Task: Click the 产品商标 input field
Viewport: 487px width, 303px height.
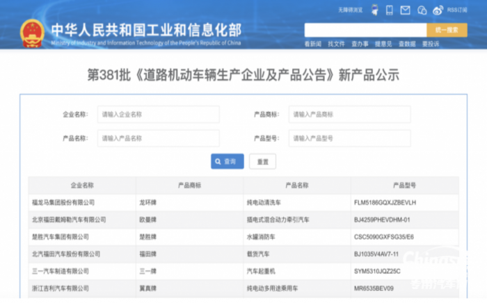Action: [x=350, y=115]
